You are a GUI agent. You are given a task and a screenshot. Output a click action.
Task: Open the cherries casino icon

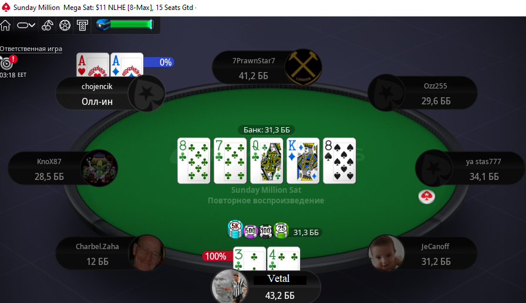coord(48,25)
